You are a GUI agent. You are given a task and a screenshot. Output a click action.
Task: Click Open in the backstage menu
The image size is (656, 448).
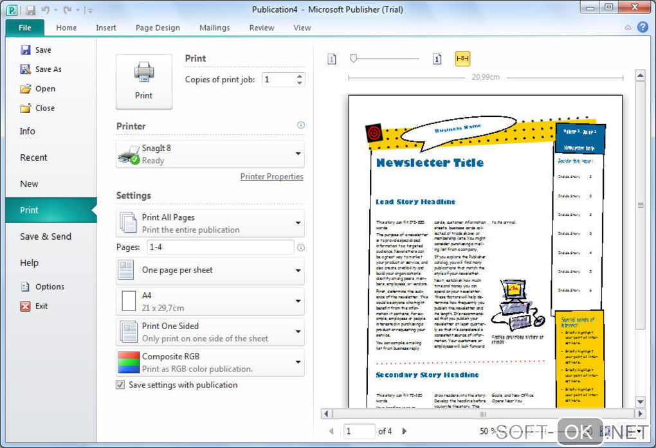38,89
